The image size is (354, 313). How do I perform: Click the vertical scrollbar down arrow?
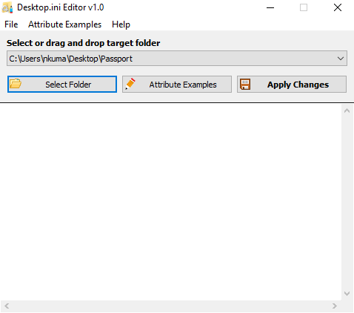click(x=347, y=294)
